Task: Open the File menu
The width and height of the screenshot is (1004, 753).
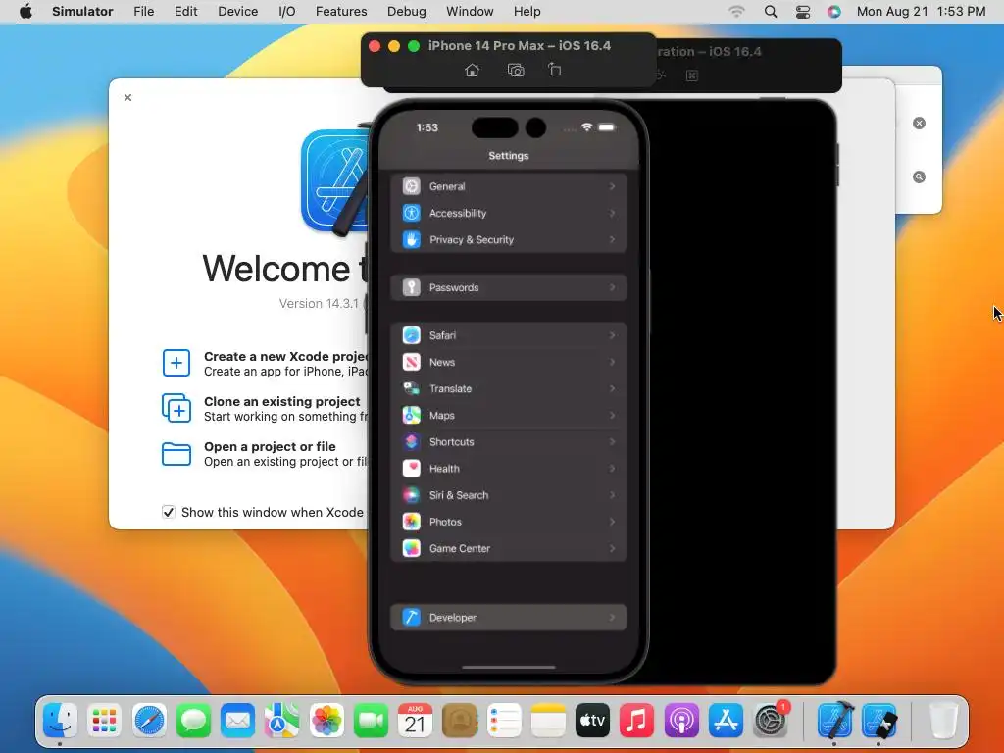Action: pos(143,12)
